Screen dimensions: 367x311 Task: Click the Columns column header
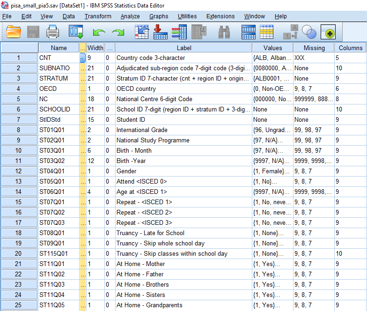coord(350,48)
